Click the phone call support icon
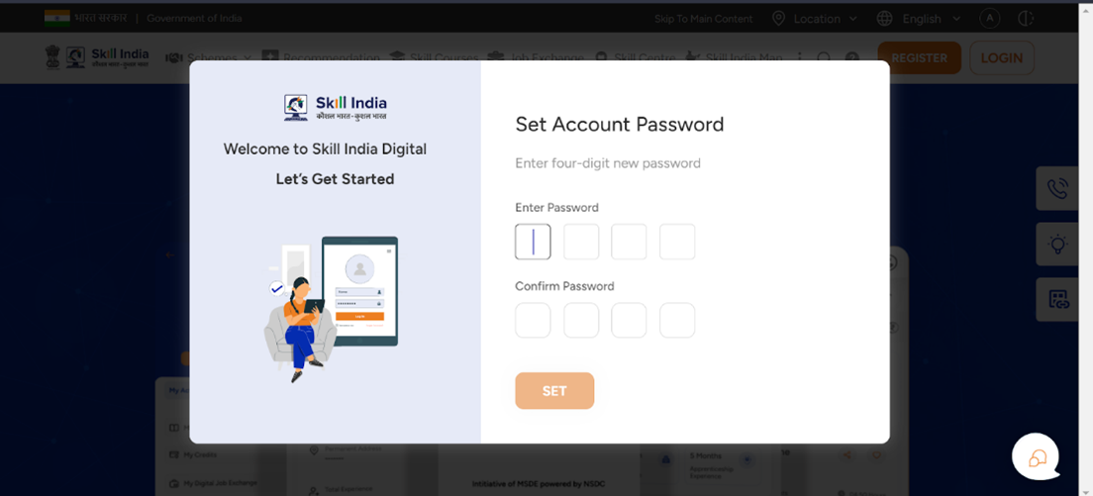Viewport: 1093px width, 496px height. 1057,189
